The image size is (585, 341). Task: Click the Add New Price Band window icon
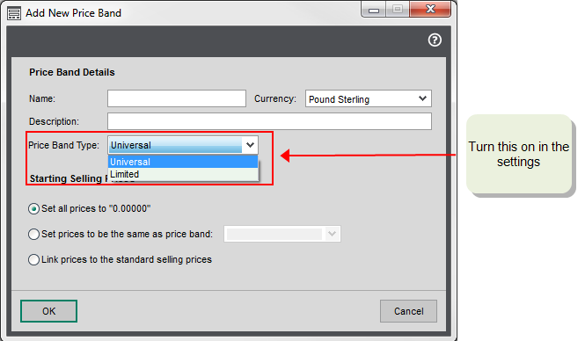[14, 13]
